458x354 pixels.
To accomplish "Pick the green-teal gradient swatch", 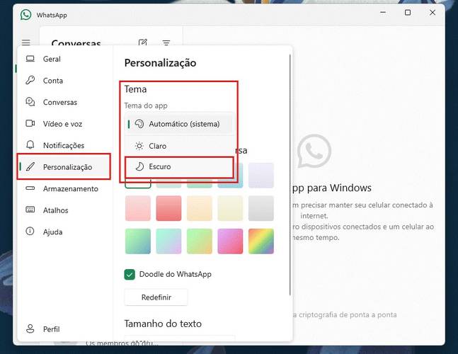I will (x=138, y=241).
